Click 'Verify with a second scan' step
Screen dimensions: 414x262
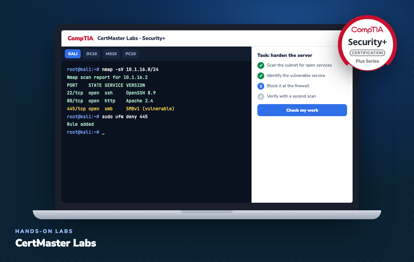point(291,96)
